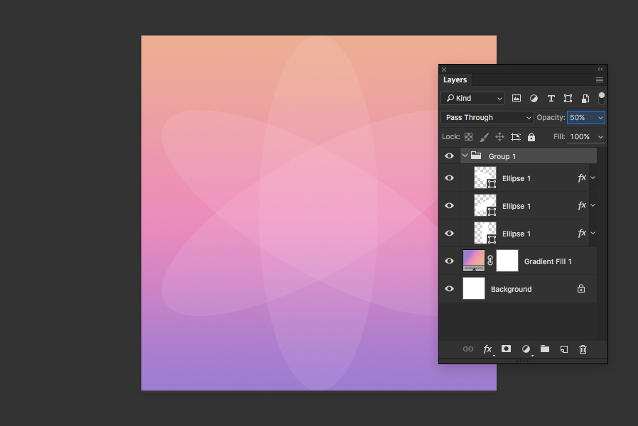
Task: Select the Layers tab
Action: click(455, 80)
